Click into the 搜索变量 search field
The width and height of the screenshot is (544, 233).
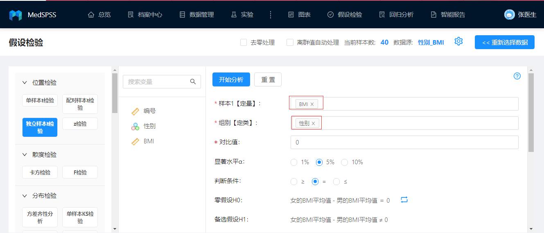coord(162,81)
